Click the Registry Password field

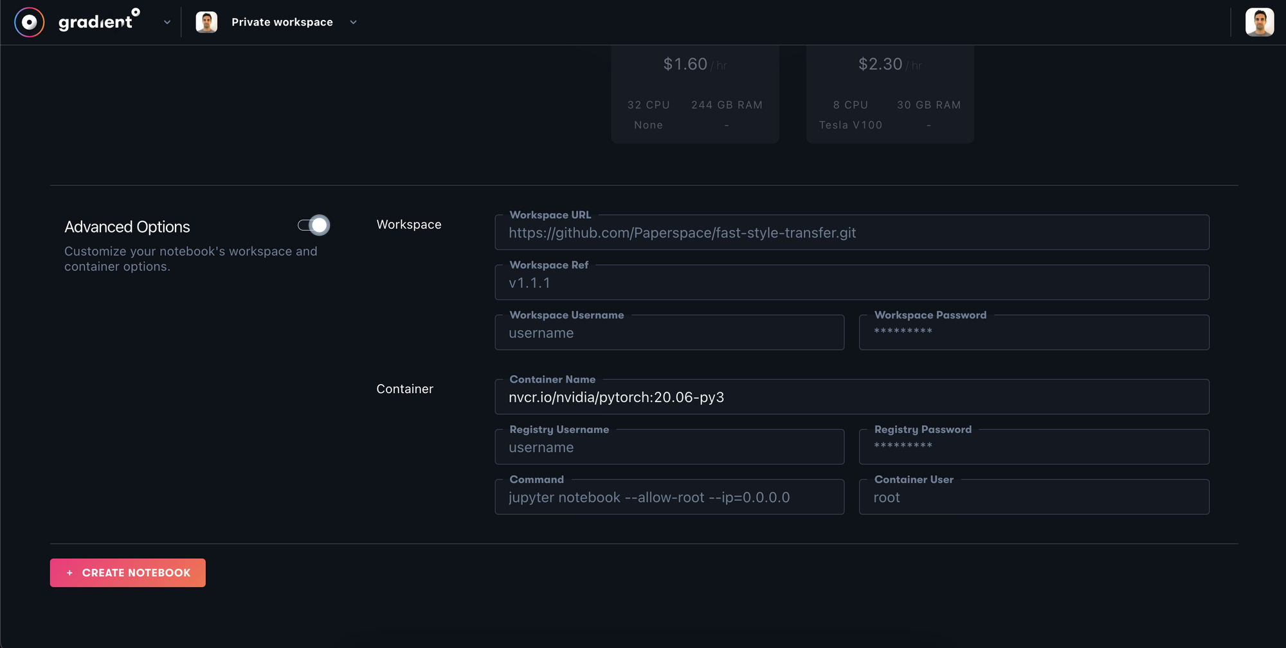pyautogui.click(x=1034, y=447)
